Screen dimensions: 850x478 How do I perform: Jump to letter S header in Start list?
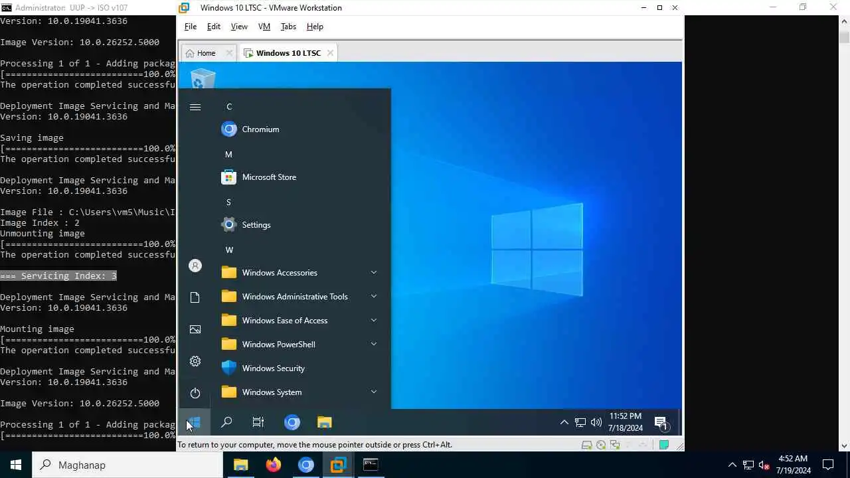[x=228, y=202]
